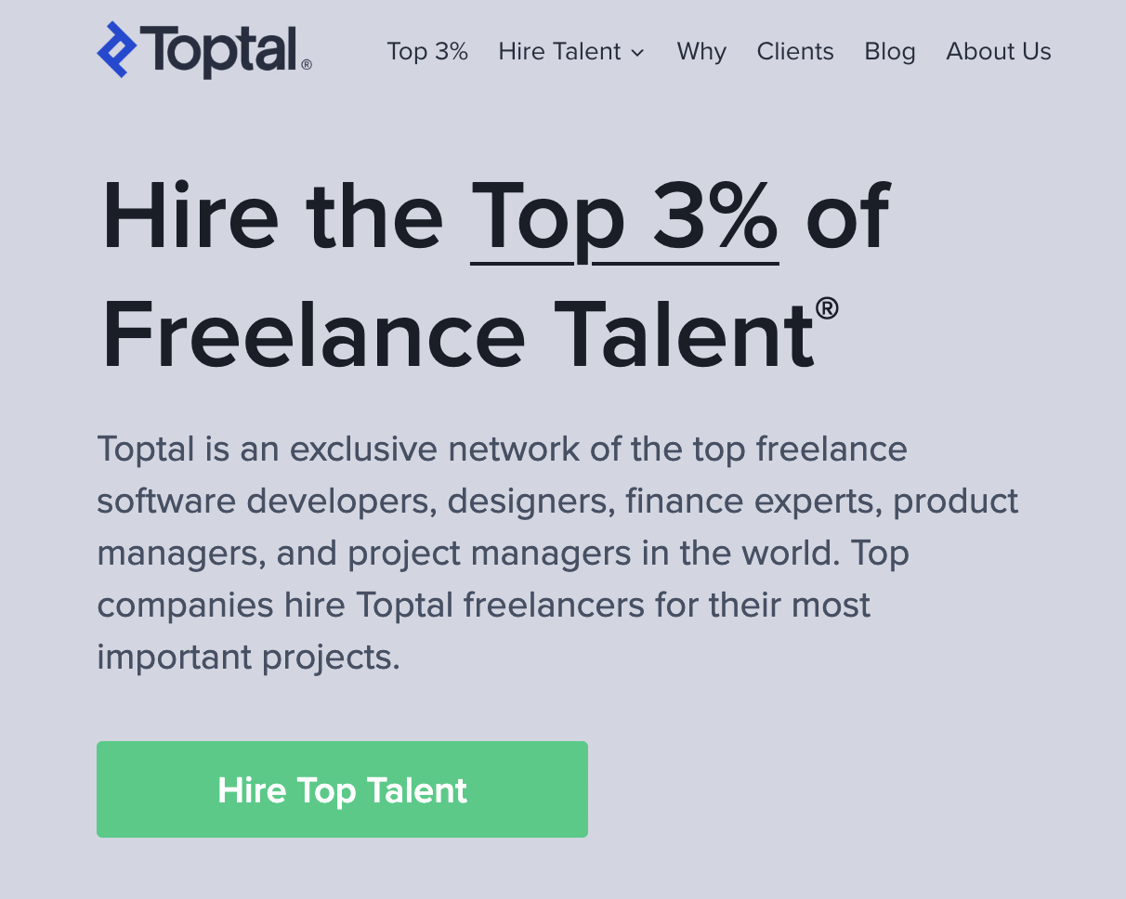This screenshot has height=899, width=1126.
Task: Click the Toptal wordmark text
Action: 219,50
